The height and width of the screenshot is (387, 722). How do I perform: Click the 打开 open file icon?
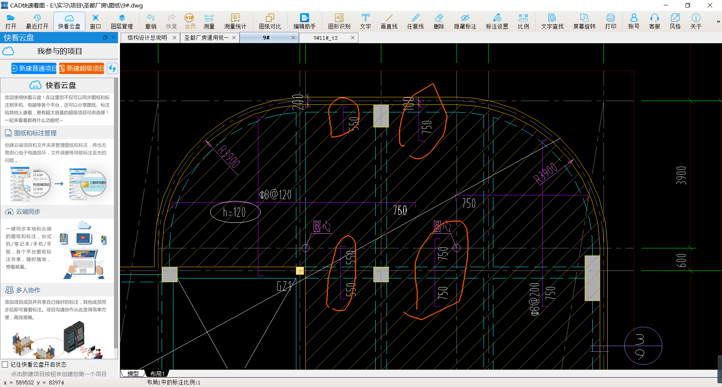click(11, 21)
